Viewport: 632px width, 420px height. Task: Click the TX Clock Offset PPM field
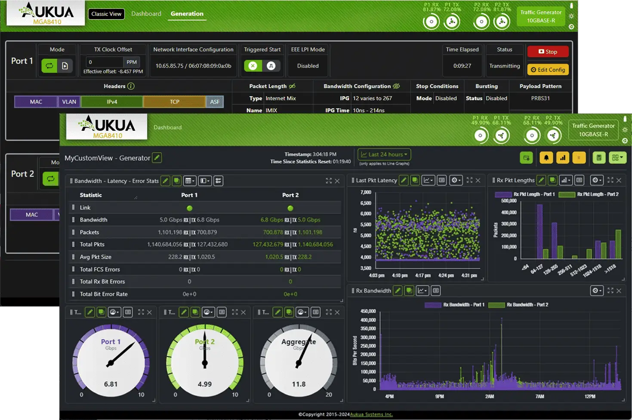pos(104,62)
